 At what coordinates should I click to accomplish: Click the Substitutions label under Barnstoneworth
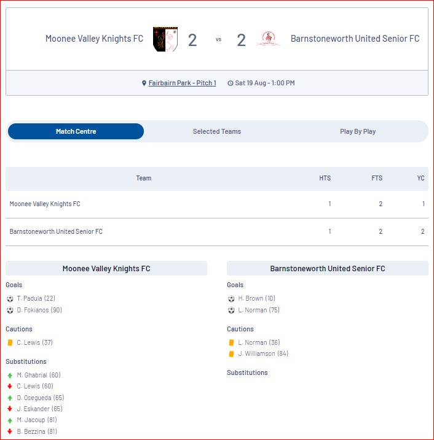247,372
